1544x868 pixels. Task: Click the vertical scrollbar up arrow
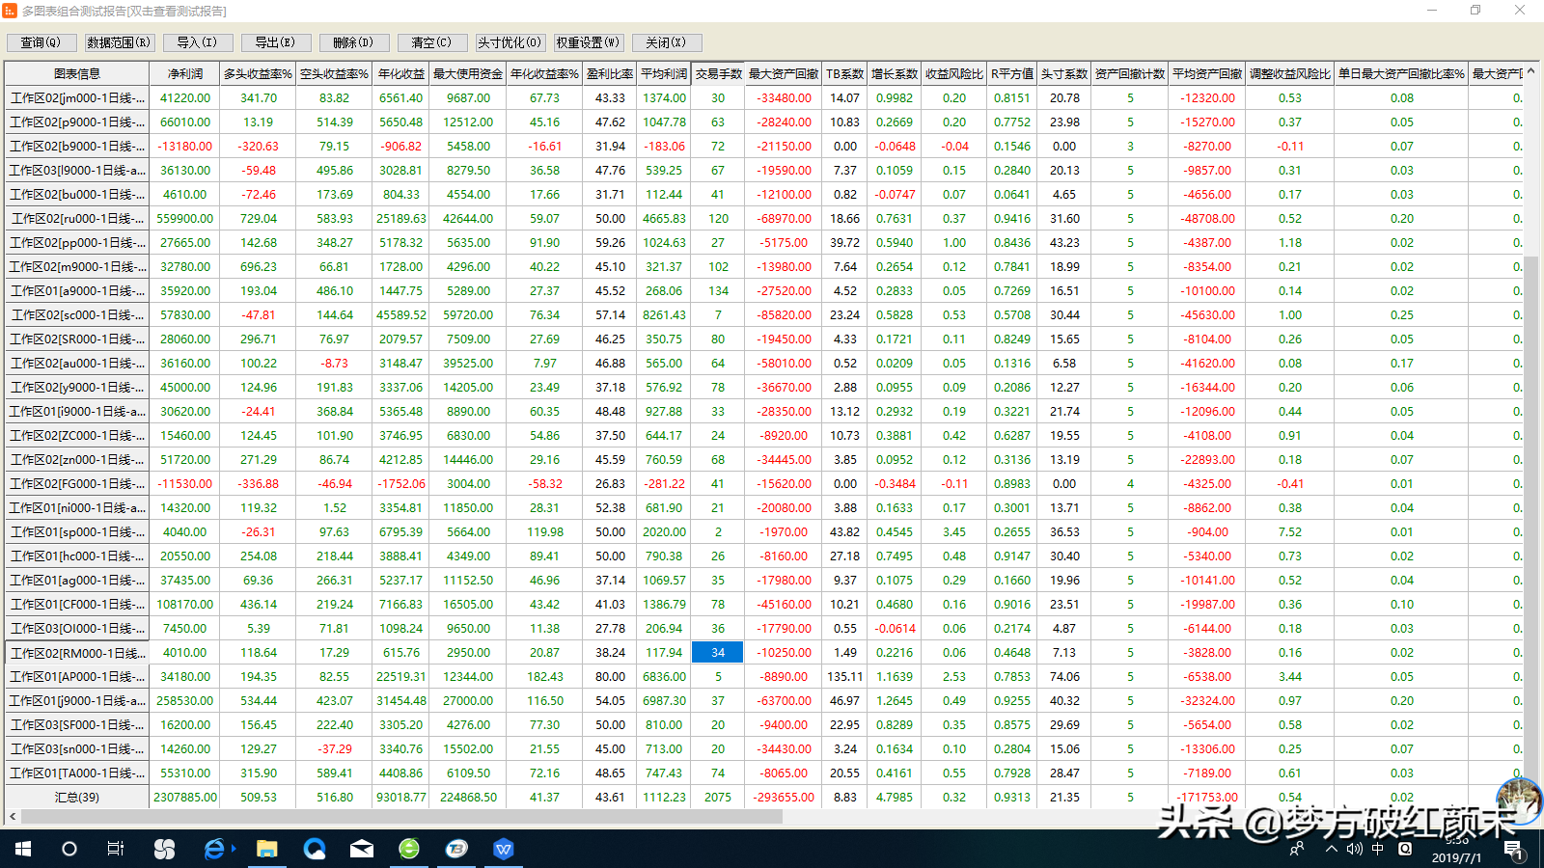point(1530,71)
